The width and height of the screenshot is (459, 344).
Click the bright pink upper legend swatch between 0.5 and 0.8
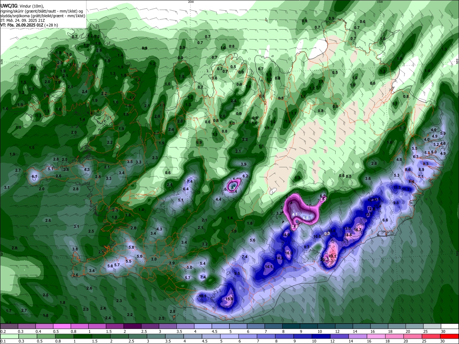coord(62,326)
